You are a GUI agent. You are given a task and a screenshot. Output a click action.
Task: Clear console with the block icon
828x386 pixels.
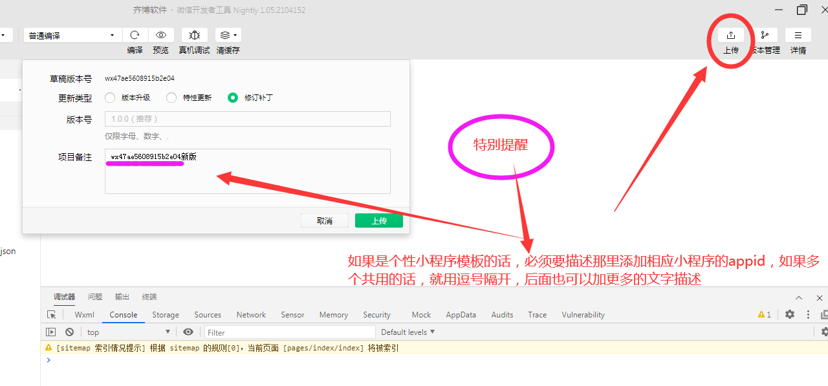click(x=69, y=332)
